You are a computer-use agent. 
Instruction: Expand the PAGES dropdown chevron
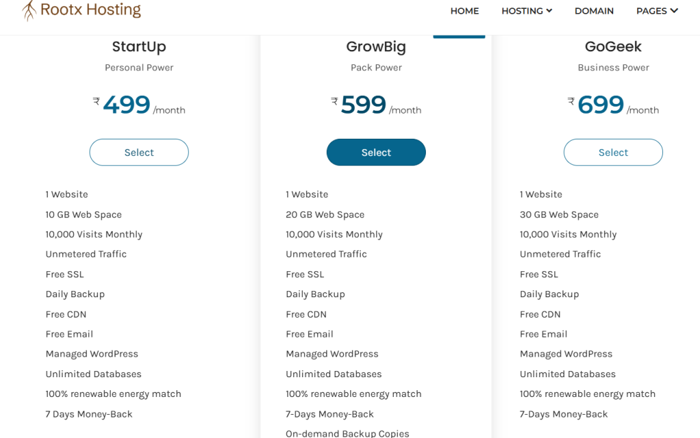(x=674, y=10)
